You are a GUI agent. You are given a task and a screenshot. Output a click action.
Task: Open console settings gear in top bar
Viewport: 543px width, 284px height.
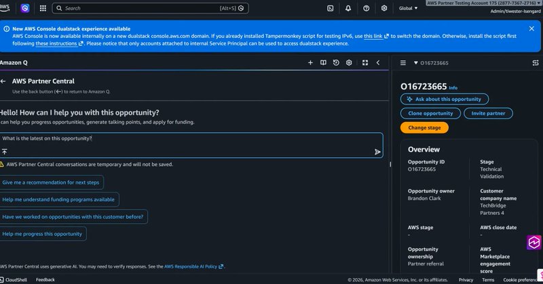(x=384, y=8)
